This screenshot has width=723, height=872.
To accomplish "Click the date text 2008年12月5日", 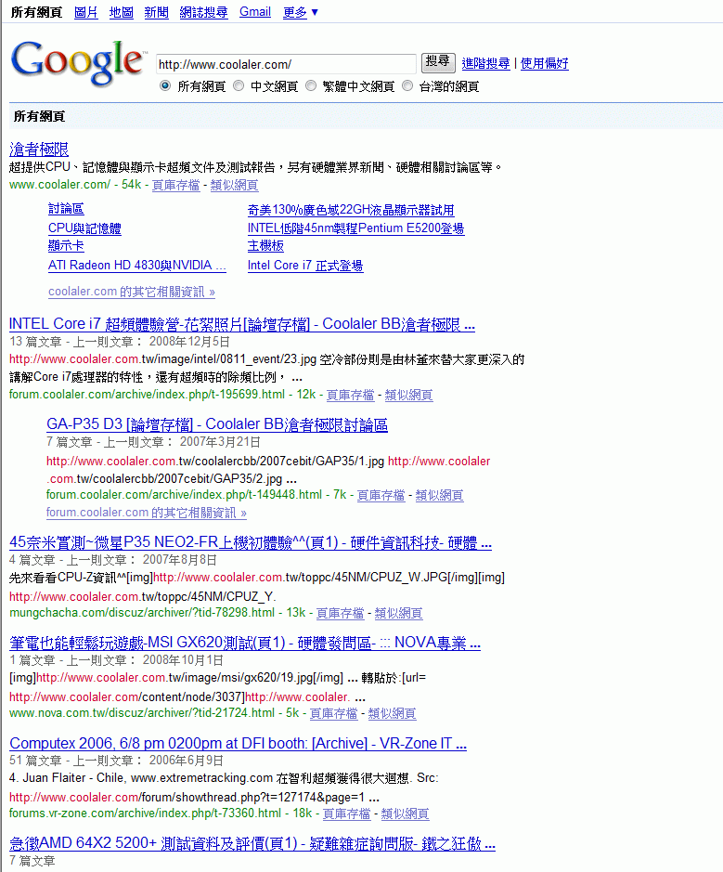I will (x=189, y=342).
